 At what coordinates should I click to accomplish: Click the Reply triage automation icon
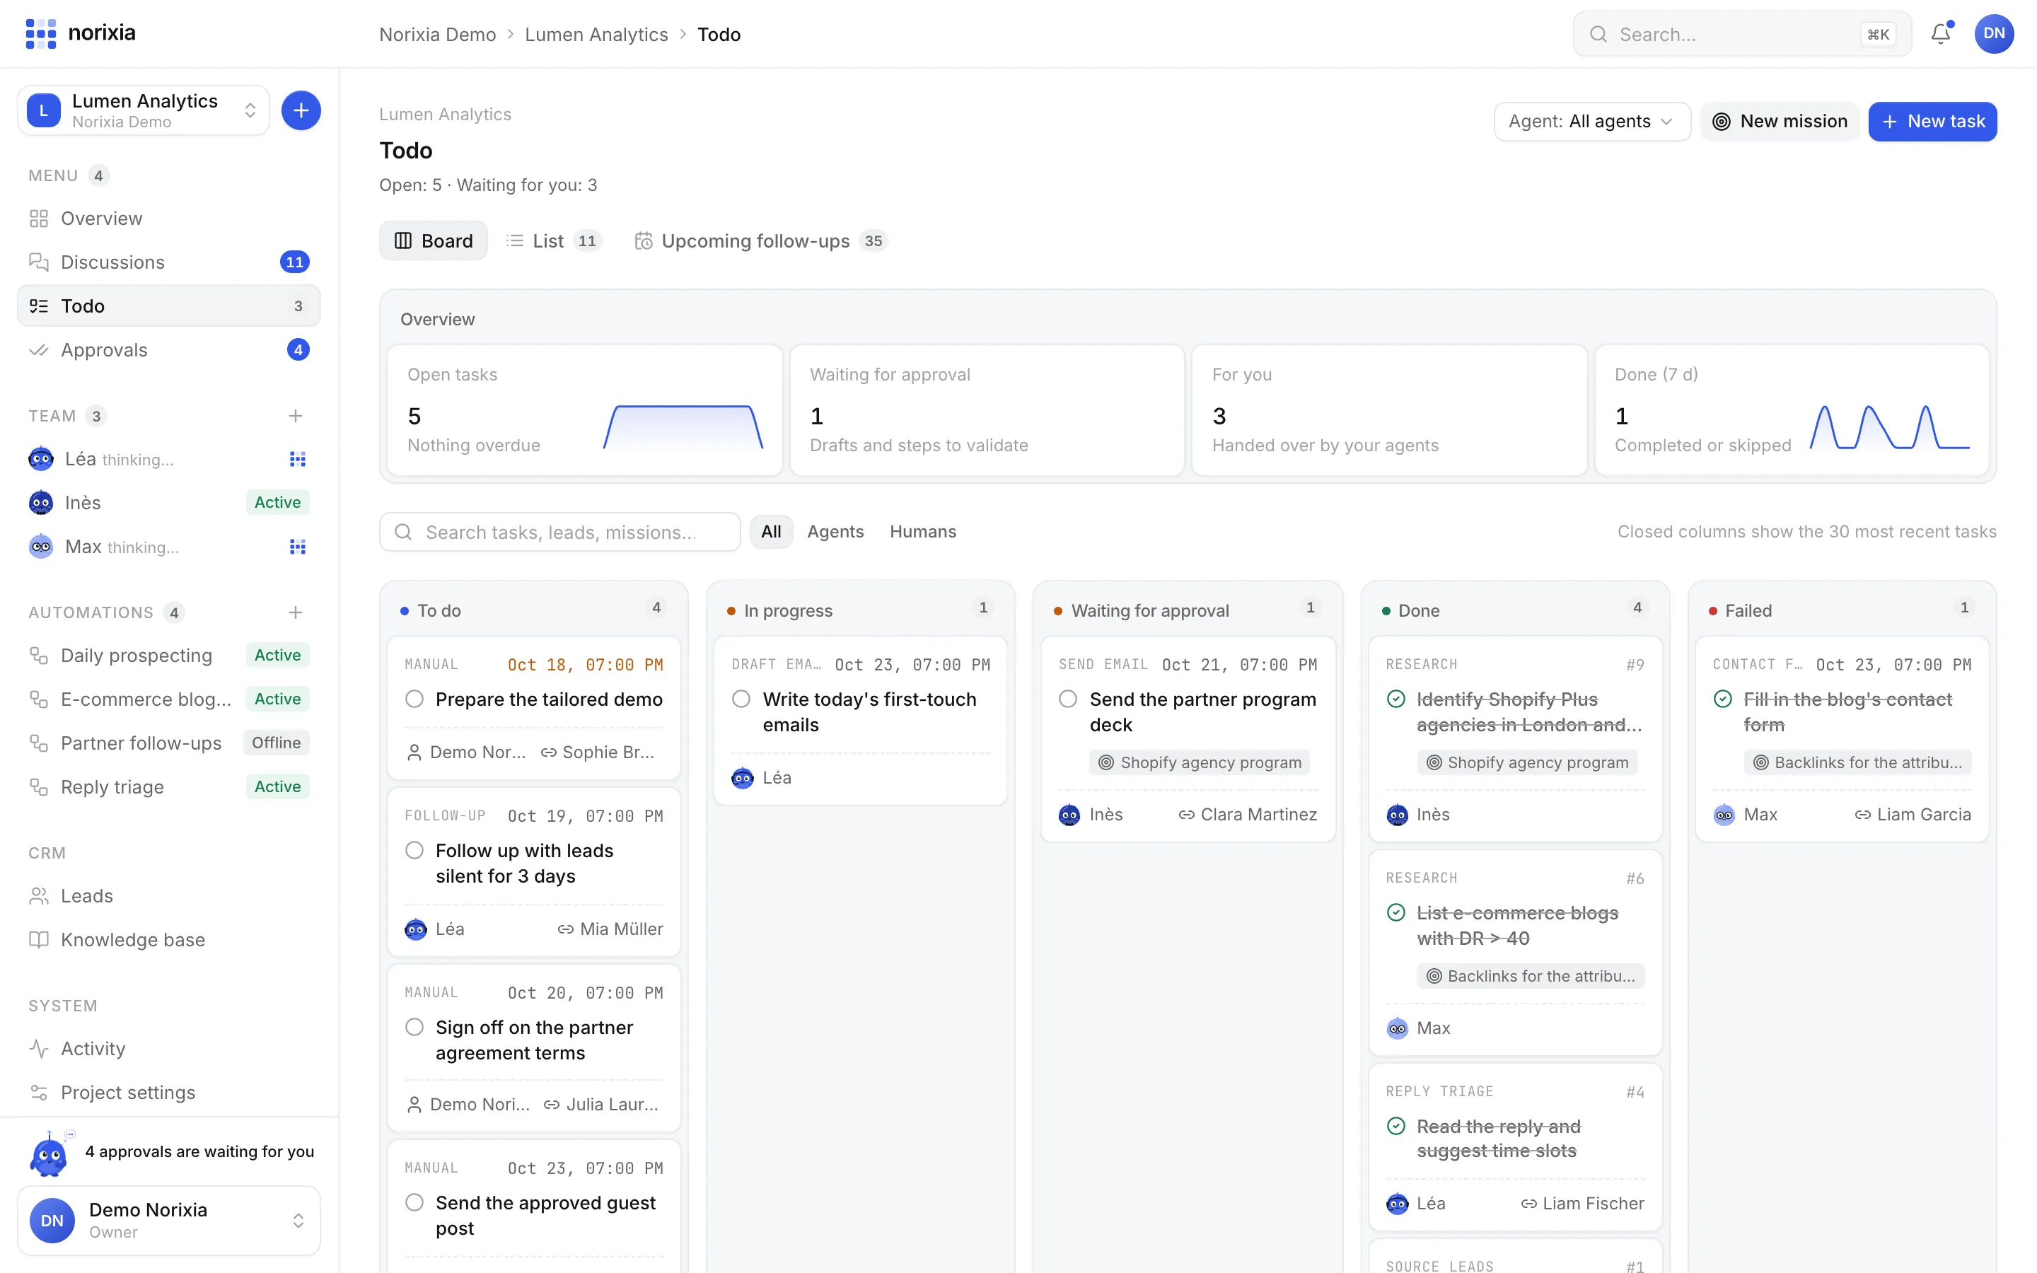39,786
